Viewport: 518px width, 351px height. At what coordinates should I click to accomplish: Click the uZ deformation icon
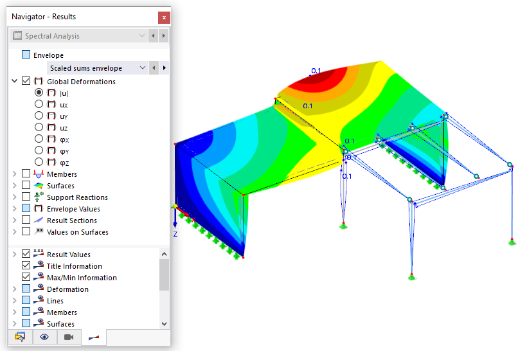51,127
